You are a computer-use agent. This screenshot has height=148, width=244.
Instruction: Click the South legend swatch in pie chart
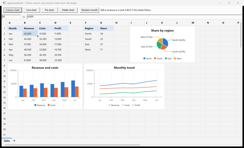tap(155, 58)
